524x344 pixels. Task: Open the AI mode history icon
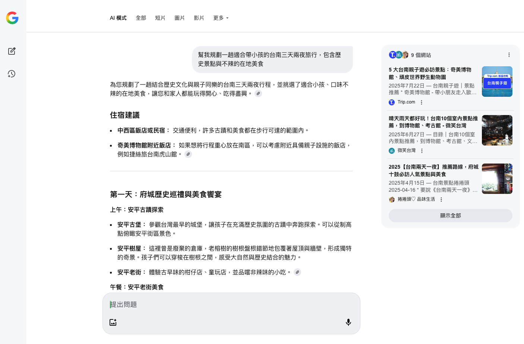[x=12, y=74]
